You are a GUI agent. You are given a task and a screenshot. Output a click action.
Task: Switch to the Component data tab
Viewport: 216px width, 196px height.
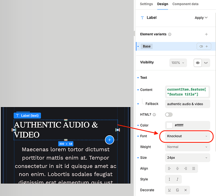click(x=185, y=4)
